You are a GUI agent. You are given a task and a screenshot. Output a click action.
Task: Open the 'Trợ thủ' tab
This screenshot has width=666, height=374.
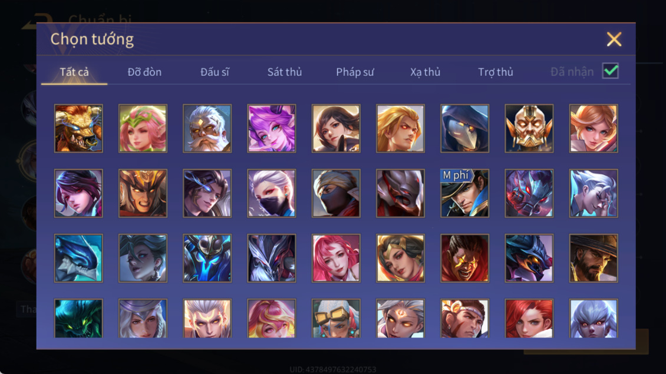tap(496, 72)
